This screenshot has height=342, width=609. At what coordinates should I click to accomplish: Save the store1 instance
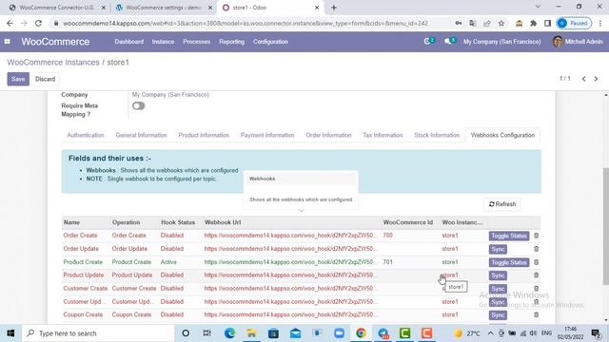tap(18, 79)
